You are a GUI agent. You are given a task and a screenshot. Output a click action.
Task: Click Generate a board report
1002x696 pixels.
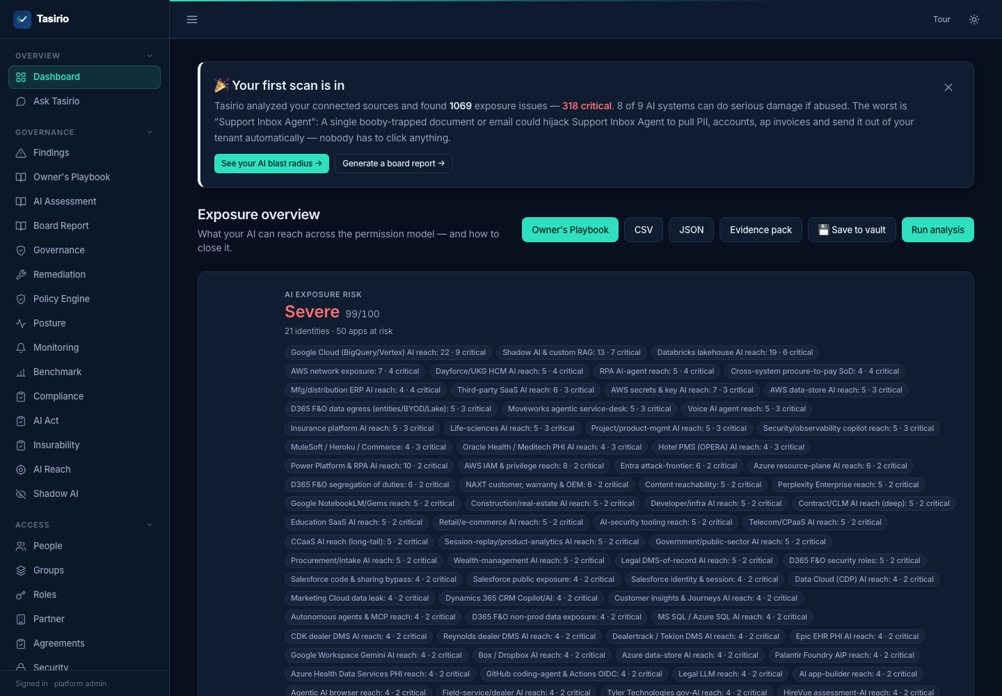(394, 164)
